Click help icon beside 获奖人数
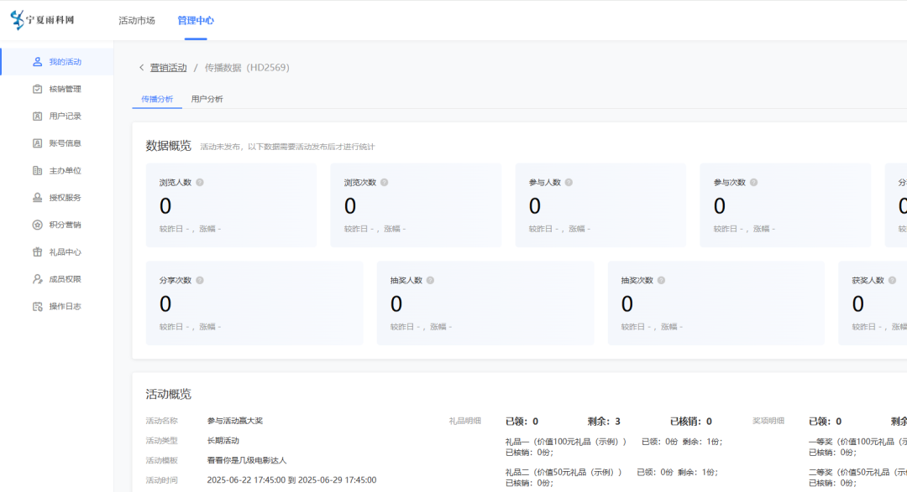The width and height of the screenshot is (907, 492). pos(892,281)
